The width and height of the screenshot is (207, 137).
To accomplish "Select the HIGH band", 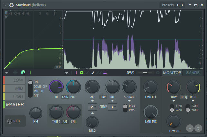I will pos(14,96).
